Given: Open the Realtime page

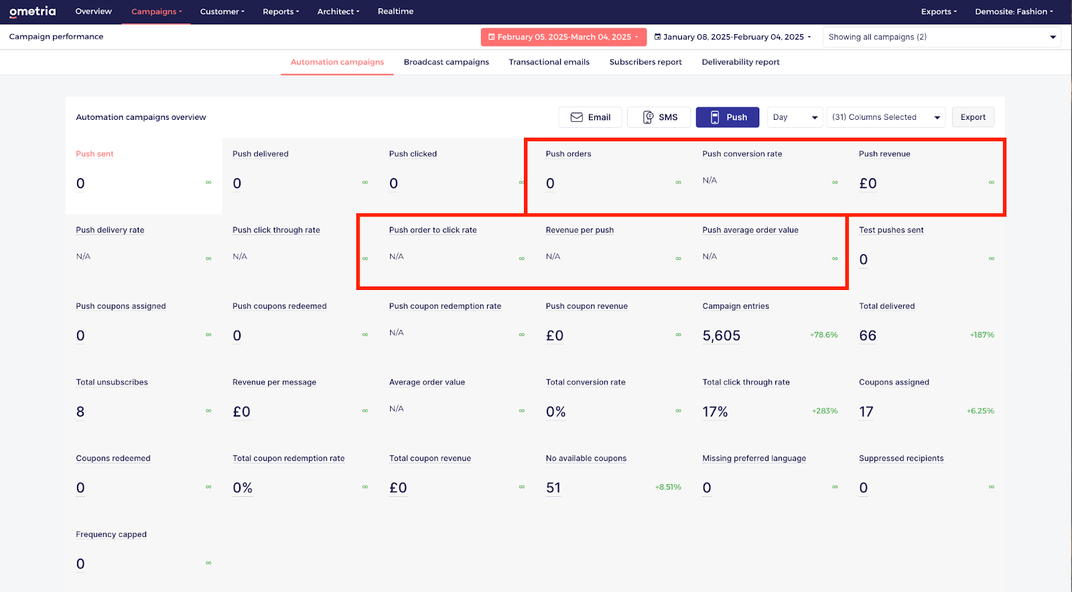Looking at the screenshot, I should click(395, 11).
